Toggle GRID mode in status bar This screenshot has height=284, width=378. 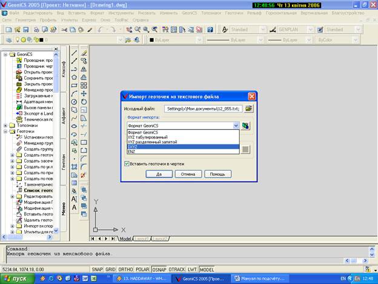[110, 269]
